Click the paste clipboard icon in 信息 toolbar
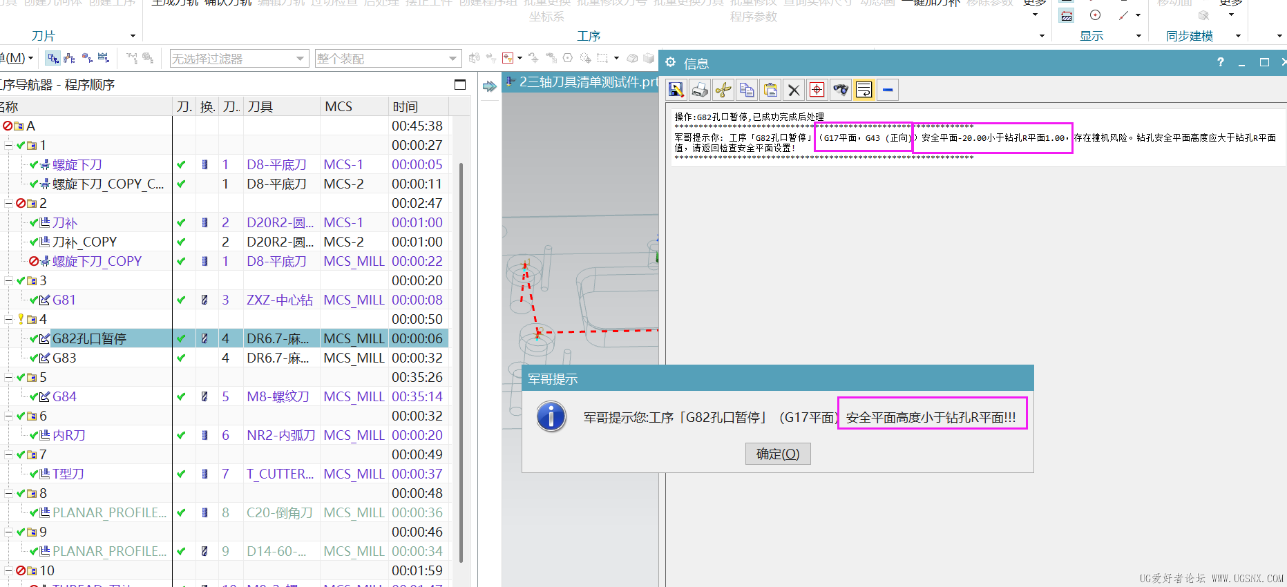This screenshot has width=1287, height=587. pyautogui.click(x=770, y=90)
